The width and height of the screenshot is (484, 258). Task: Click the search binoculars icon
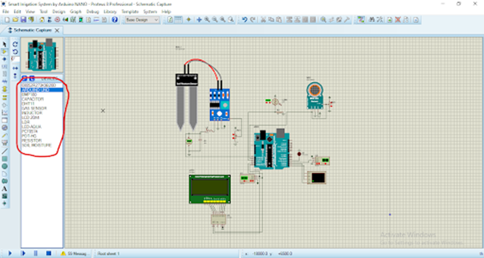pyautogui.click(x=372, y=20)
